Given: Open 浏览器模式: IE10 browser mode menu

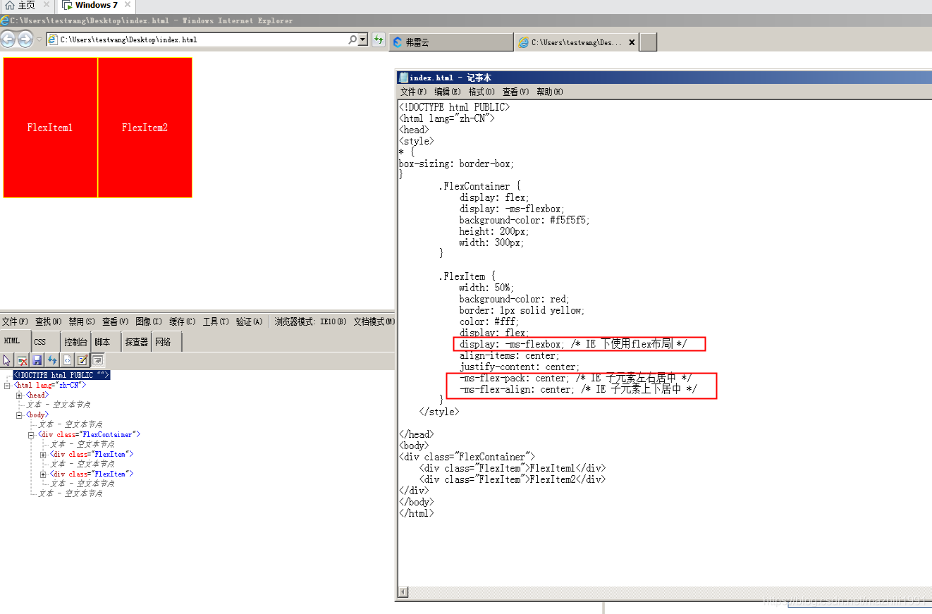Looking at the screenshot, I should point(310,321).
